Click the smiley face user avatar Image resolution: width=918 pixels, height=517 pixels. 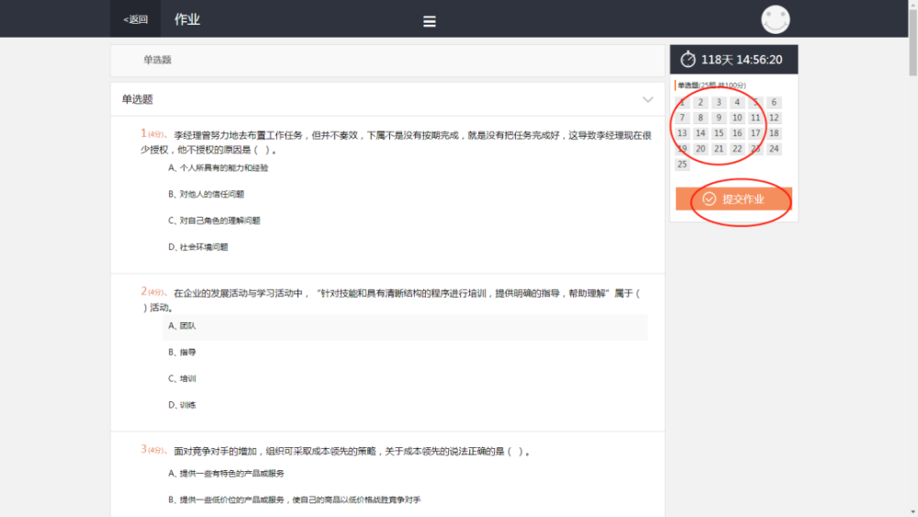tap(775, 19)
